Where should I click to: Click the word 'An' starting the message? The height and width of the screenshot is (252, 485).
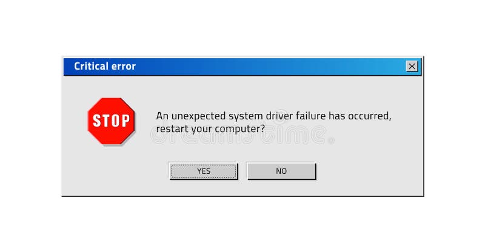162,116
